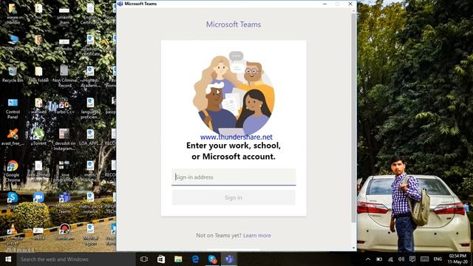This screenshot has width=473, height=266.
Task: Select the LOA_APPL PDF desktop icon
Action: coord(90,137)
